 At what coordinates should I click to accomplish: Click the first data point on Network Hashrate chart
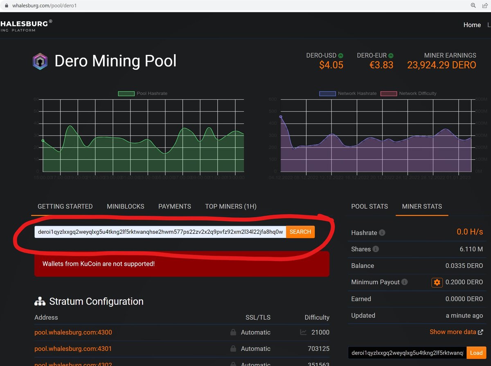point(281,117)
